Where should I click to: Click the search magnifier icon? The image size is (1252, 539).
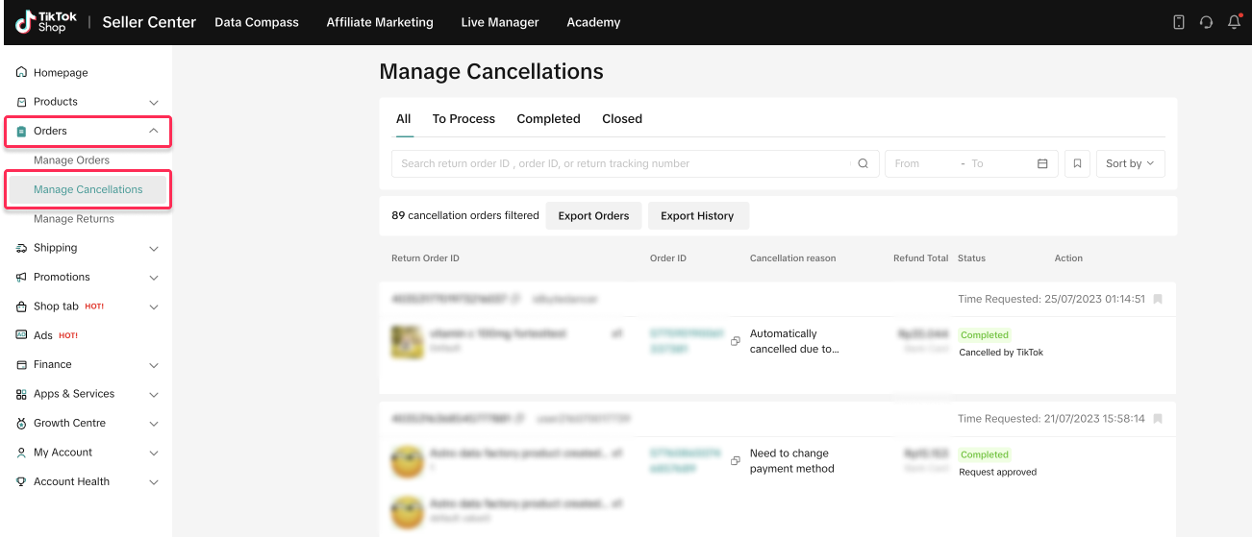(863, 164)
